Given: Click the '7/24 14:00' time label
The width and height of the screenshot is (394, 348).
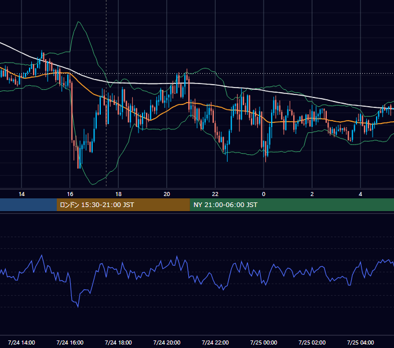Looking at the screenshot, I should [21, 342].
